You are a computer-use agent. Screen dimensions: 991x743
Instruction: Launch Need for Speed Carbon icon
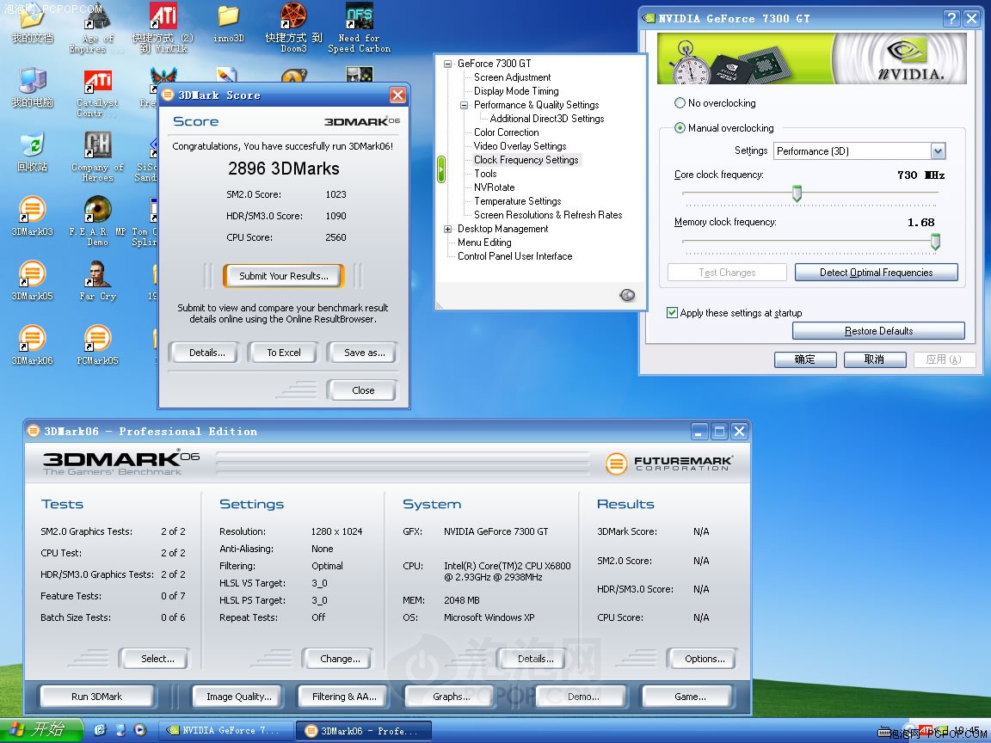359,28
